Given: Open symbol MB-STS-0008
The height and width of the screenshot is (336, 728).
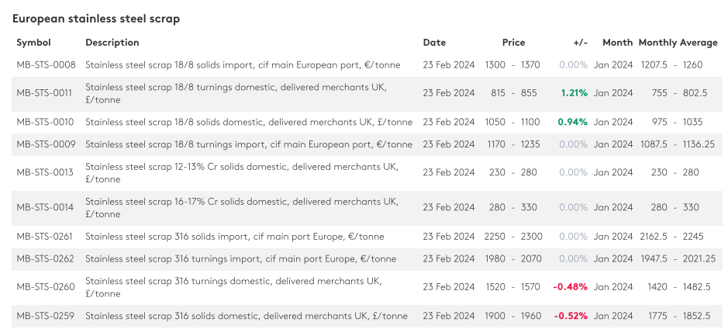Looking at the screenshot, I should [x=46, y=65].
